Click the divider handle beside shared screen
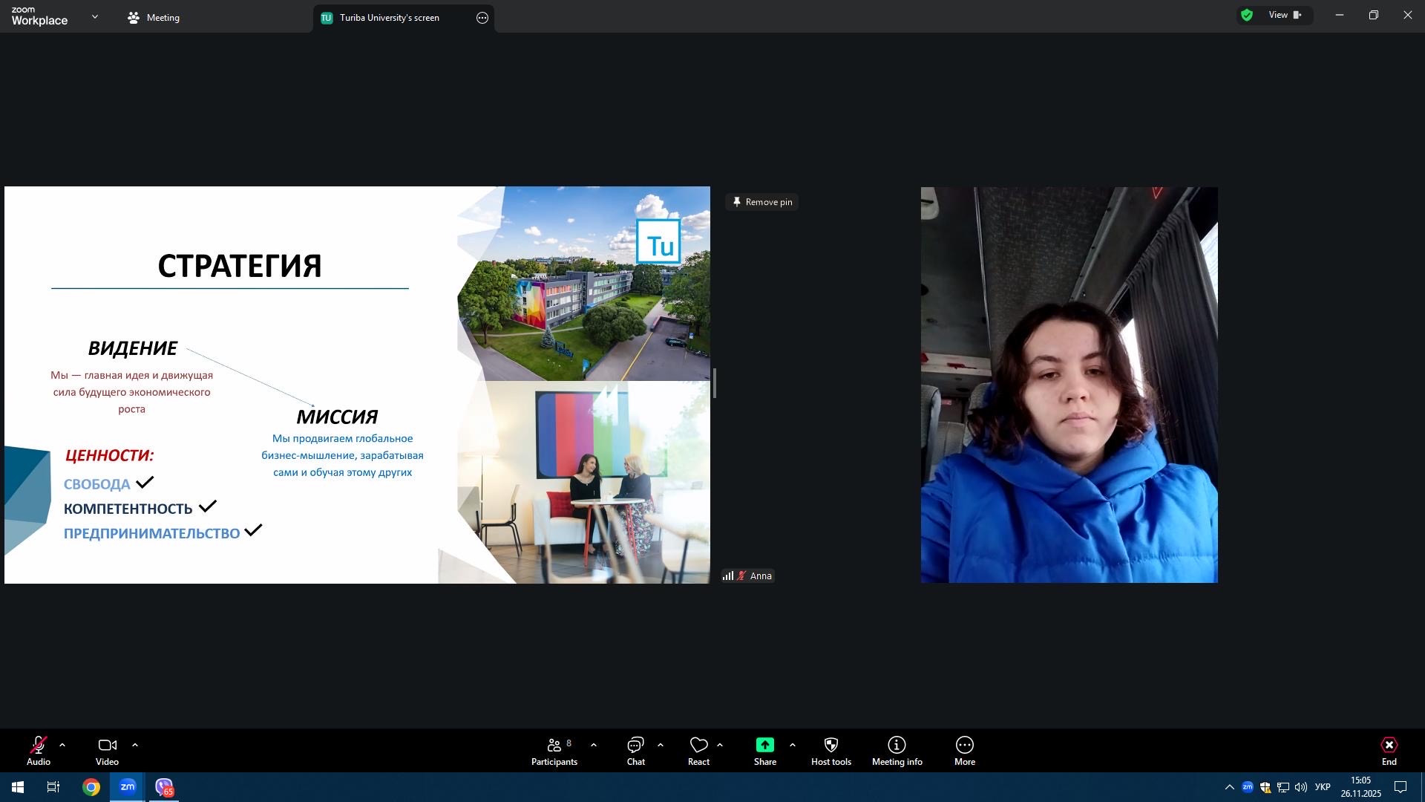1425x802 pixels. tap(715, 383)
